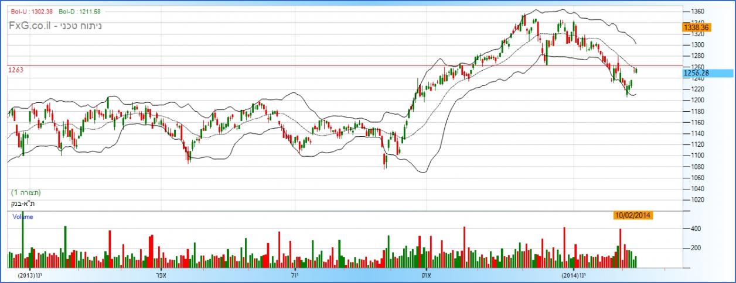Click the אפר month label on time axis

click(x=161, y=275)
